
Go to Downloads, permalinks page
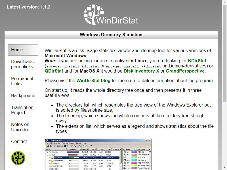pos(23,64)
